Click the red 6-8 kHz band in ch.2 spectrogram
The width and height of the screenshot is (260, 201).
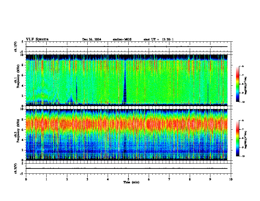point(127,124)
